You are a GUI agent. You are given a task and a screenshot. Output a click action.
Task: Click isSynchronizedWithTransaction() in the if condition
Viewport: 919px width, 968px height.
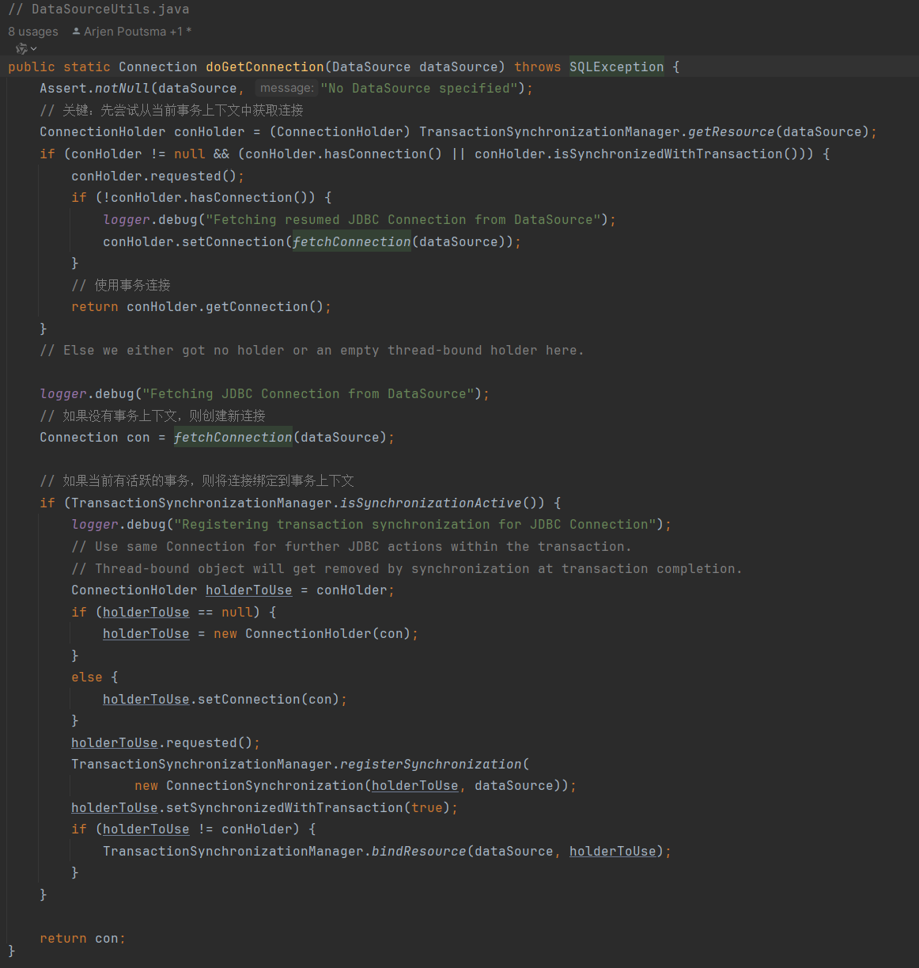pyautogui.click(x=637, y=154)
